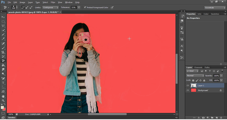Image resolution: width=227 pixels, height=120 pixels.
Task: Click the delete layer trash icon
Action: (221, 118)
